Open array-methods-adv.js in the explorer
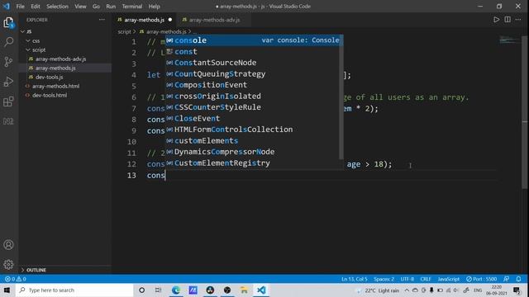Viewport: 529px width, 297px height. 60,59
